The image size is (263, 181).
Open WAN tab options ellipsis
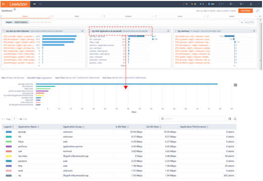point(101,16)
